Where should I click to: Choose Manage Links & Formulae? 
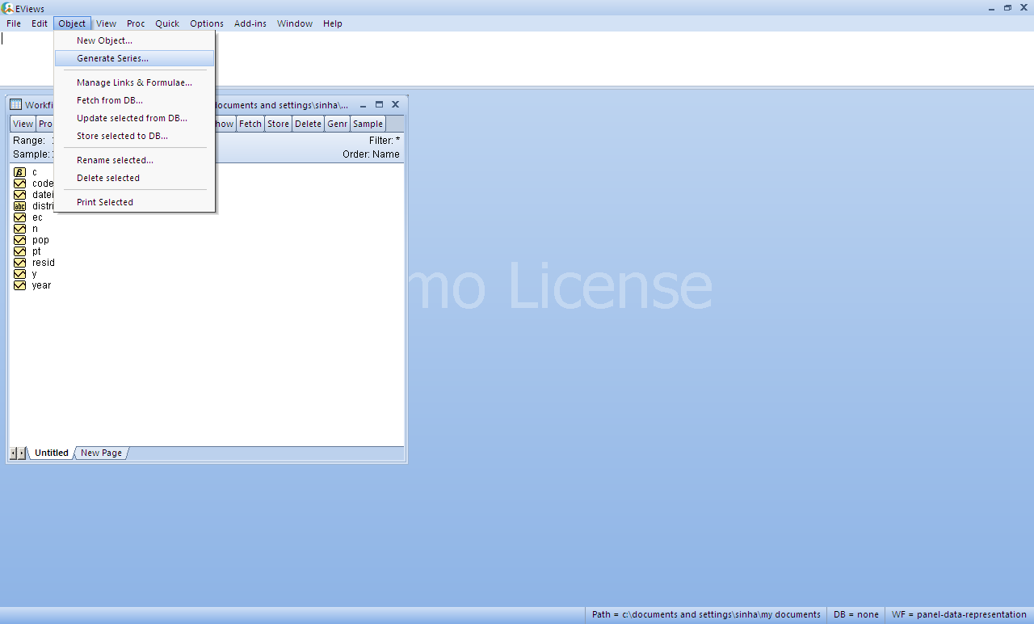point(134,82)
